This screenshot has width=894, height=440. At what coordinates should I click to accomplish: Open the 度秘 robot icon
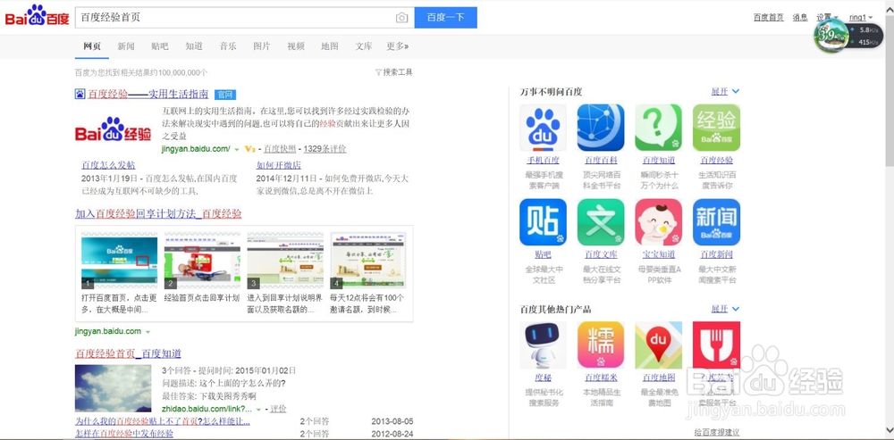pyautogui.click(x=543, y=345)
